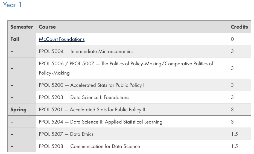
Task: Click the dash semester cell beside PPOL 5203
Action: coord(22,97)
